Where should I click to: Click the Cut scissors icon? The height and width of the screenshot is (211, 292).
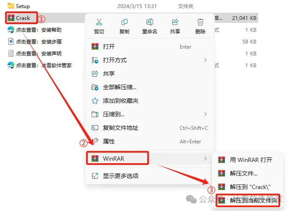coord(99,22)
